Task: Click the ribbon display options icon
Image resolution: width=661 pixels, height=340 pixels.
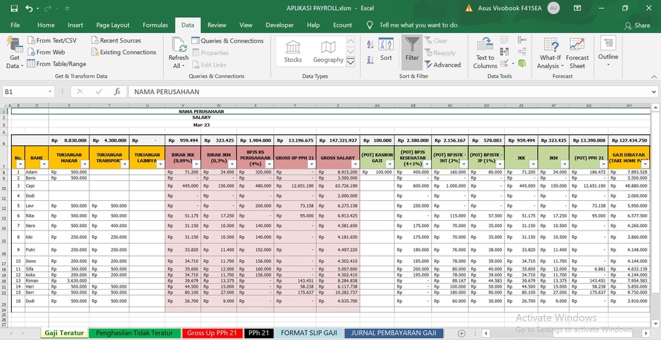Action: pos(577,8)
